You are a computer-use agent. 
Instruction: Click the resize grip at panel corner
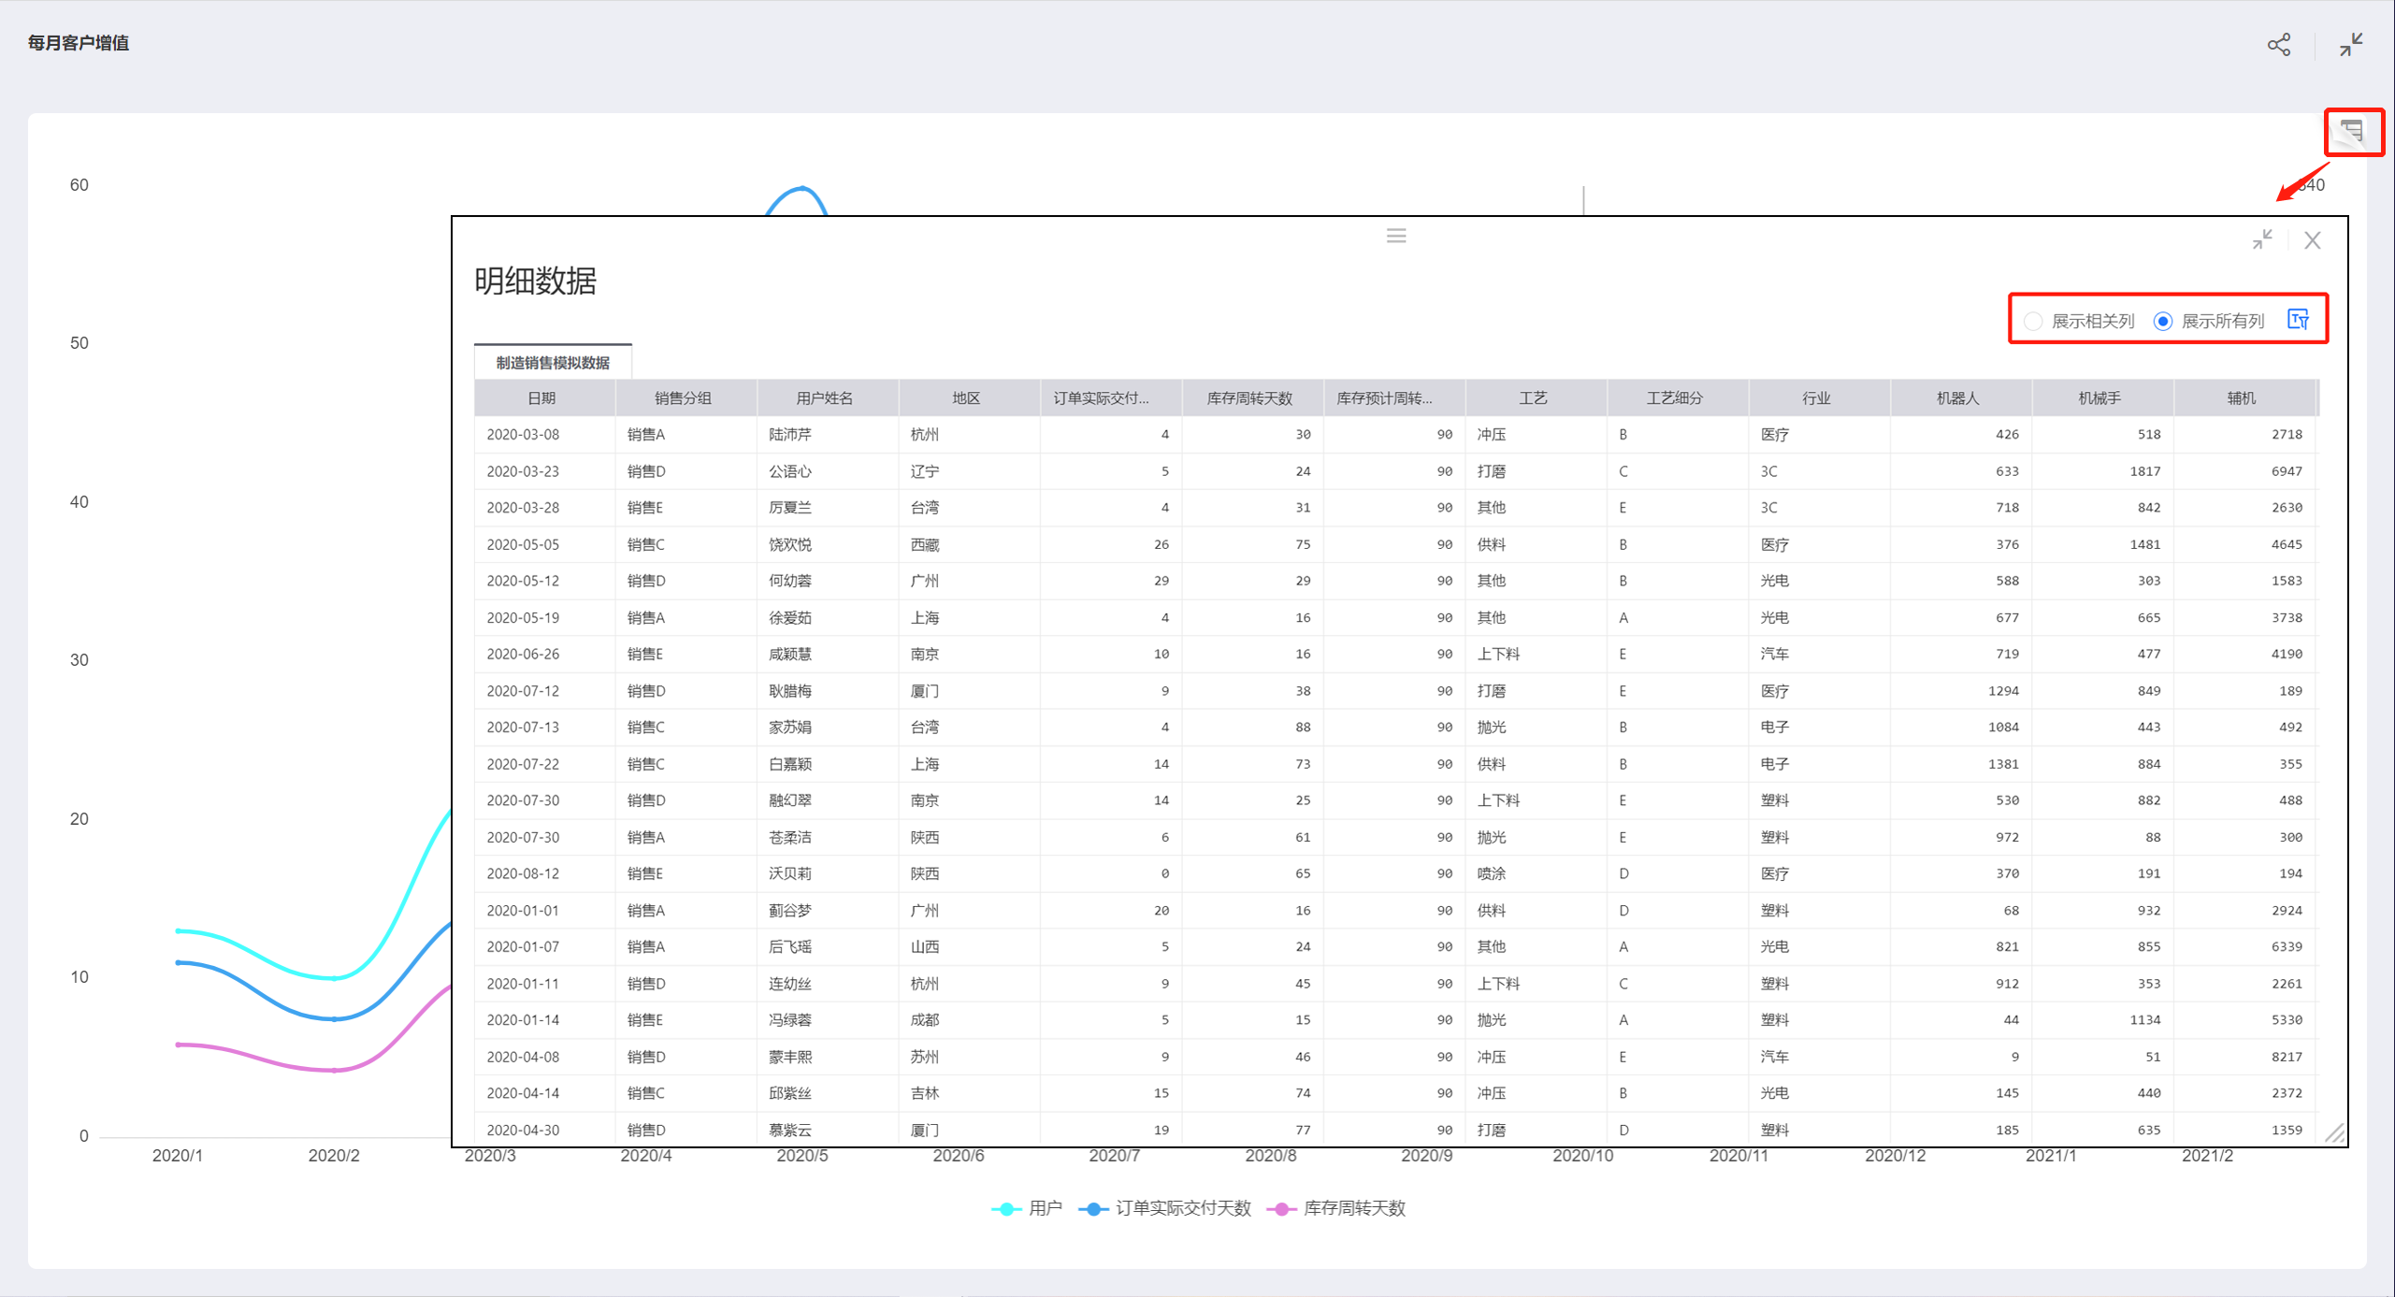point(2334,1133)
